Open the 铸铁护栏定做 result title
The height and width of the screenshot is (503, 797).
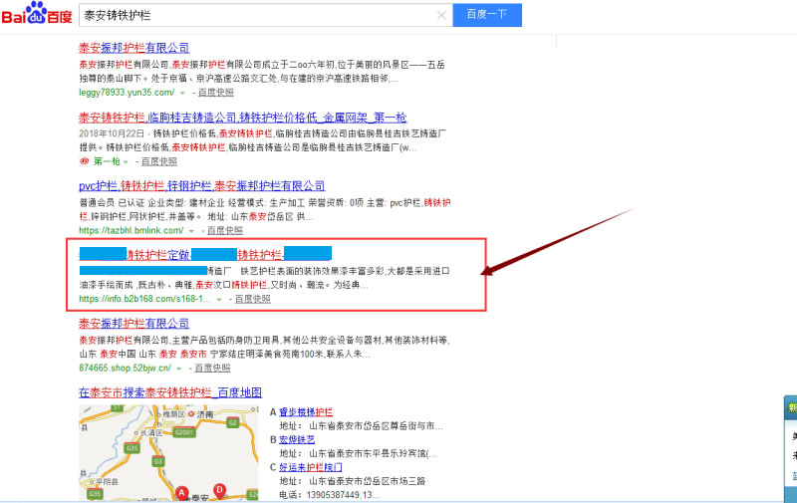[x=205, y=254]
